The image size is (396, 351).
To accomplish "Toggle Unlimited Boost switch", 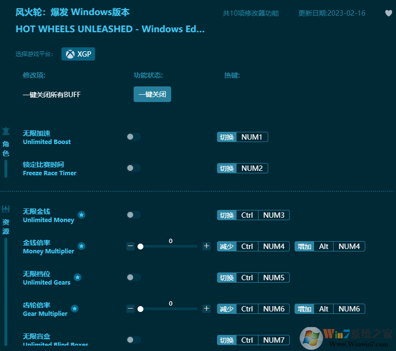I will click(134, 137).
